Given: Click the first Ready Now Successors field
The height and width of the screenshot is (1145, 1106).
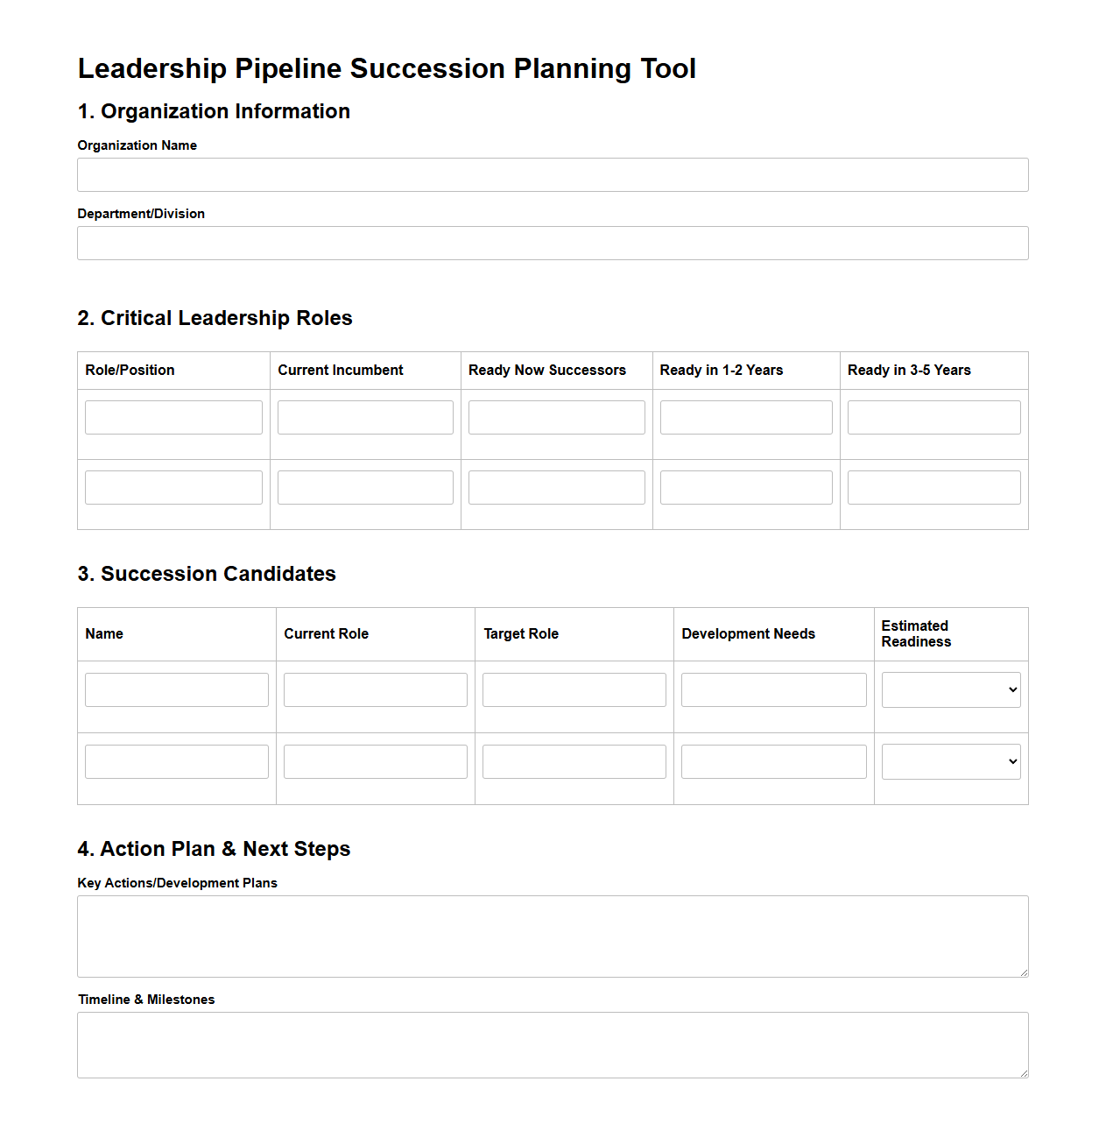Looking at the screenshot, I should pos(556,417).
